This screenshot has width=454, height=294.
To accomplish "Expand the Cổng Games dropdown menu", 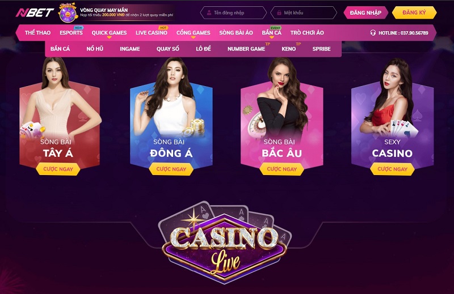I will tap(194, 33).
